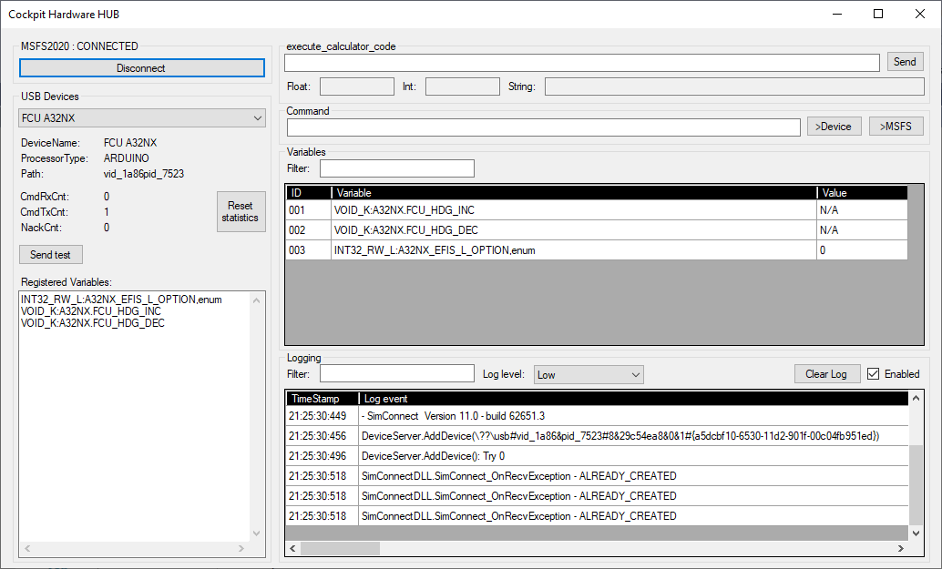This screenshot has width=942, height=569.
Task: Open the Log level dropdown
Action: point(589,374)
